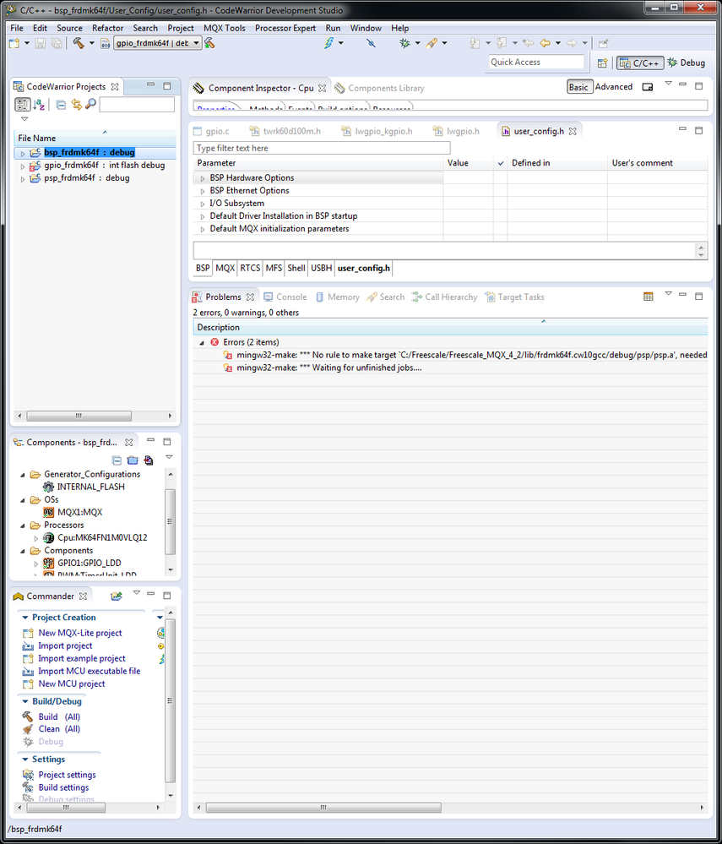Close the user_config.h editor tab
This screenshot has height=844, width=722.
tap(573, 131)
